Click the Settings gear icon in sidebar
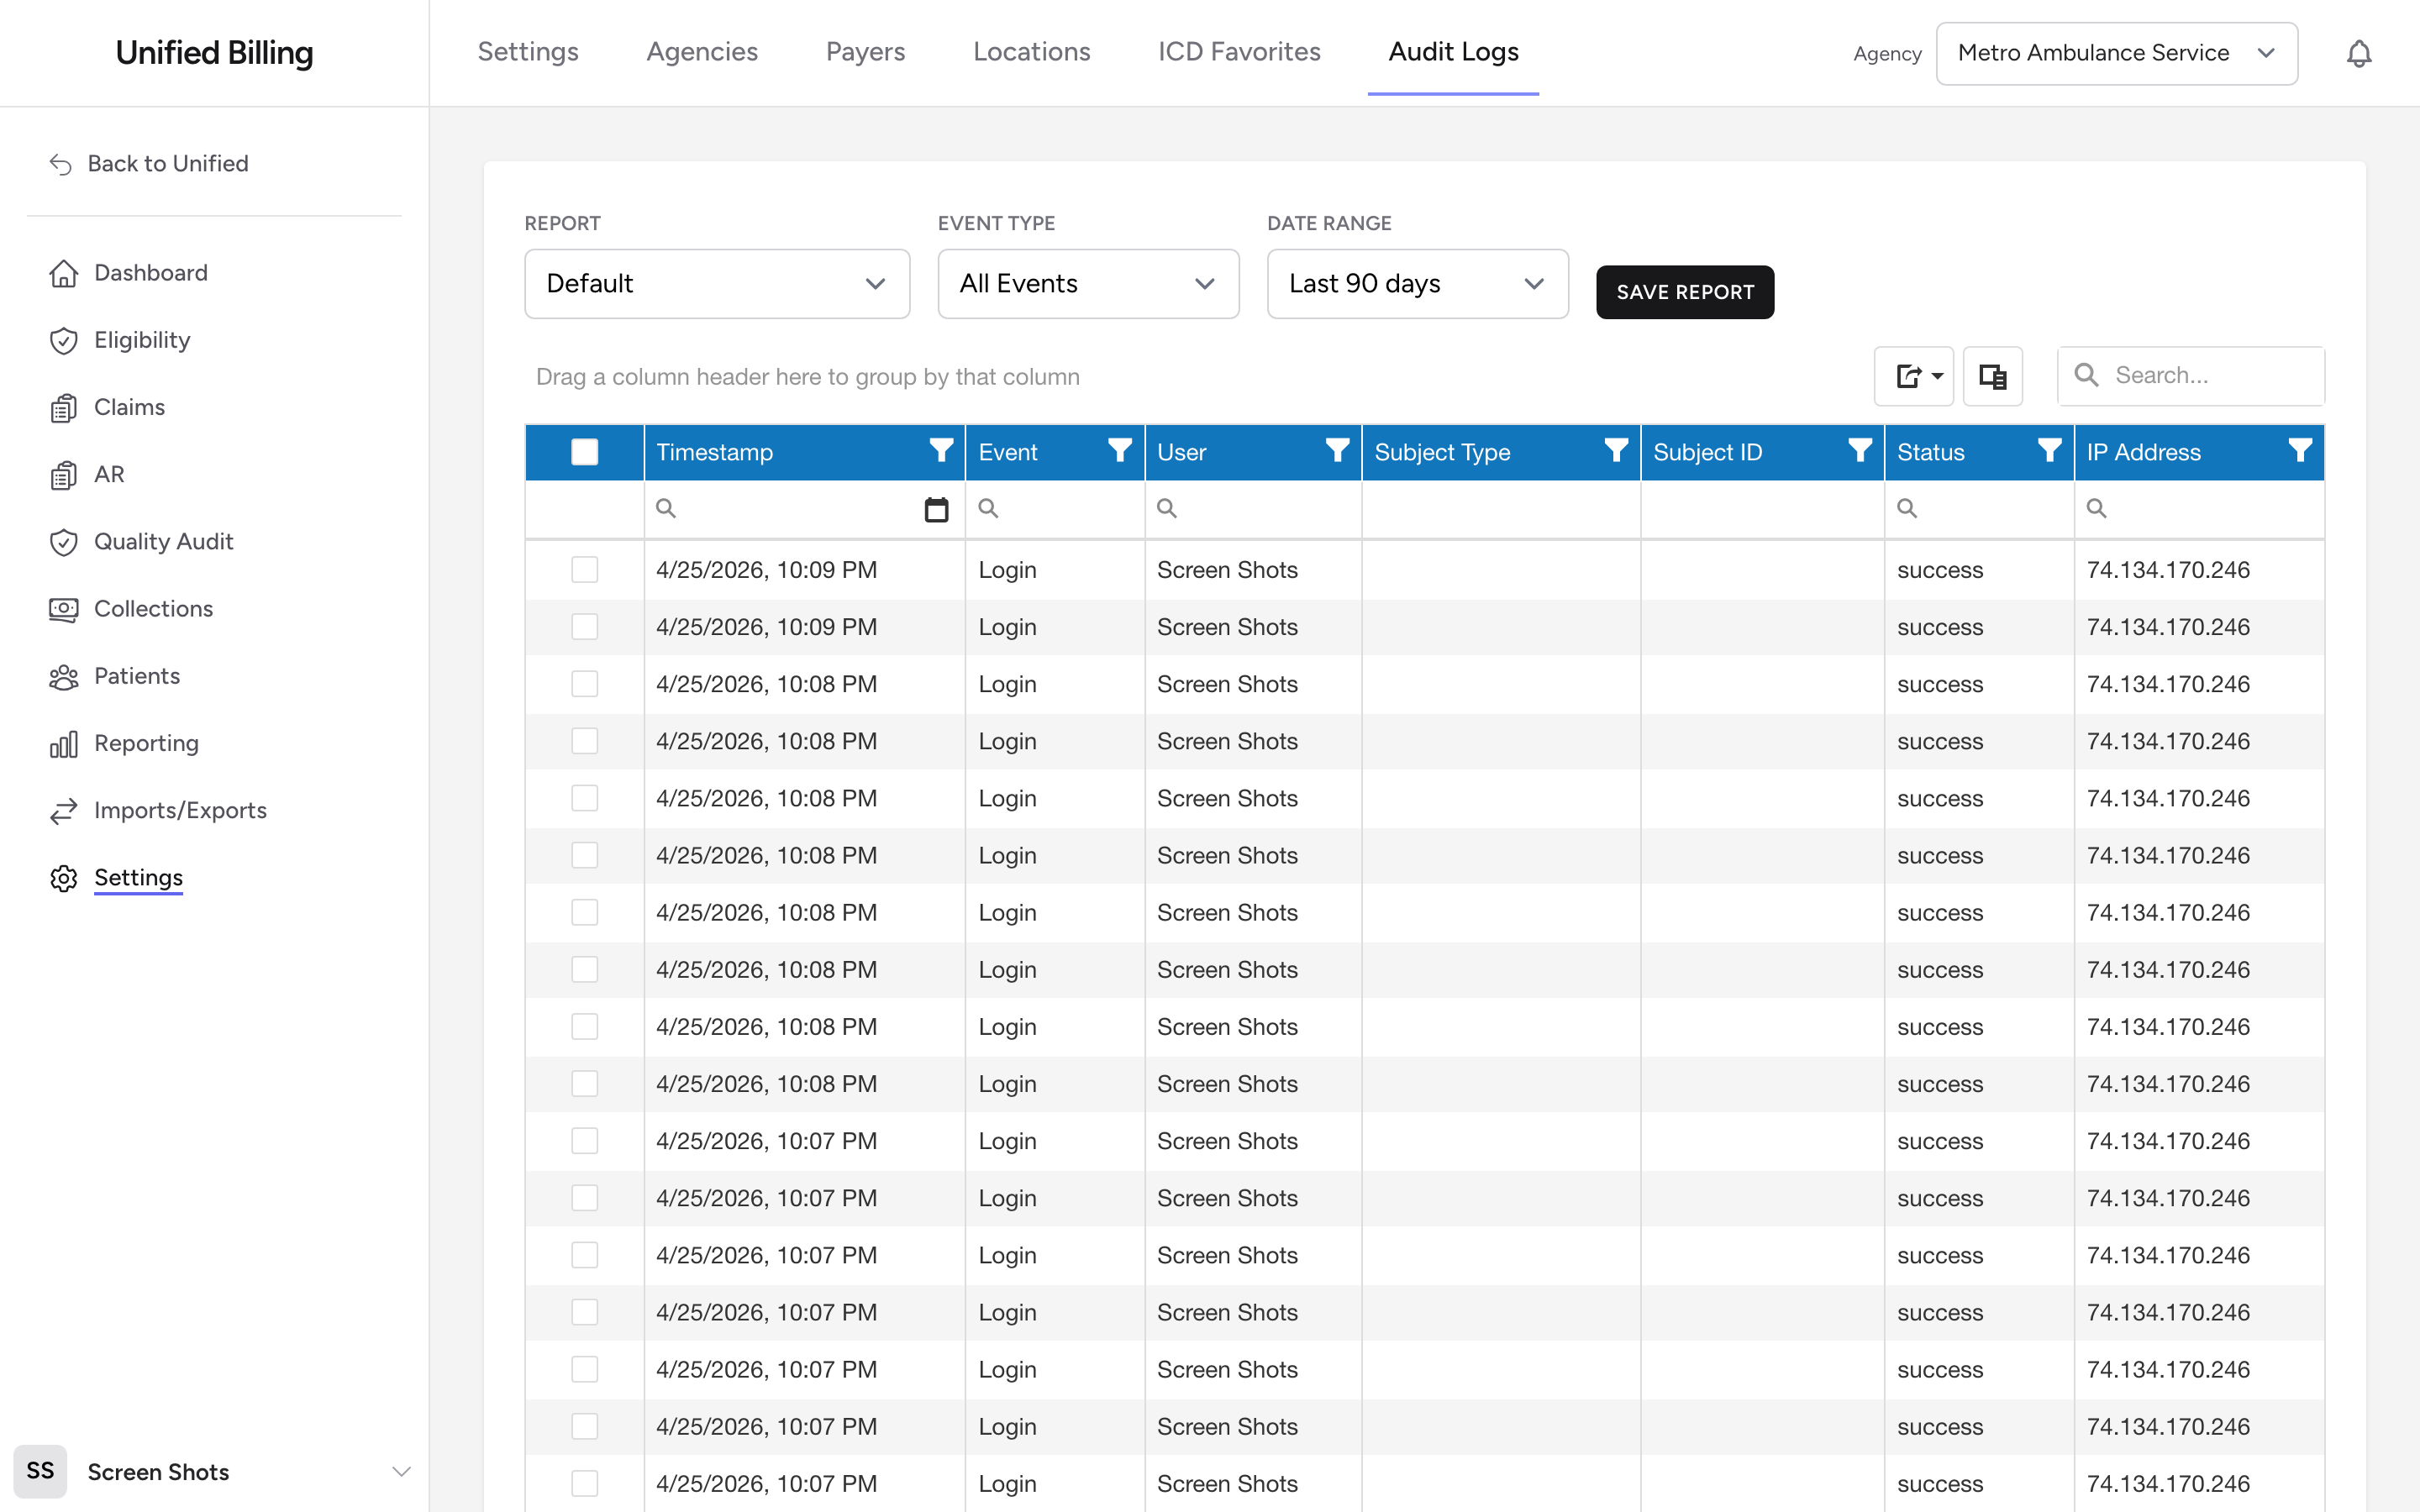 63,878
